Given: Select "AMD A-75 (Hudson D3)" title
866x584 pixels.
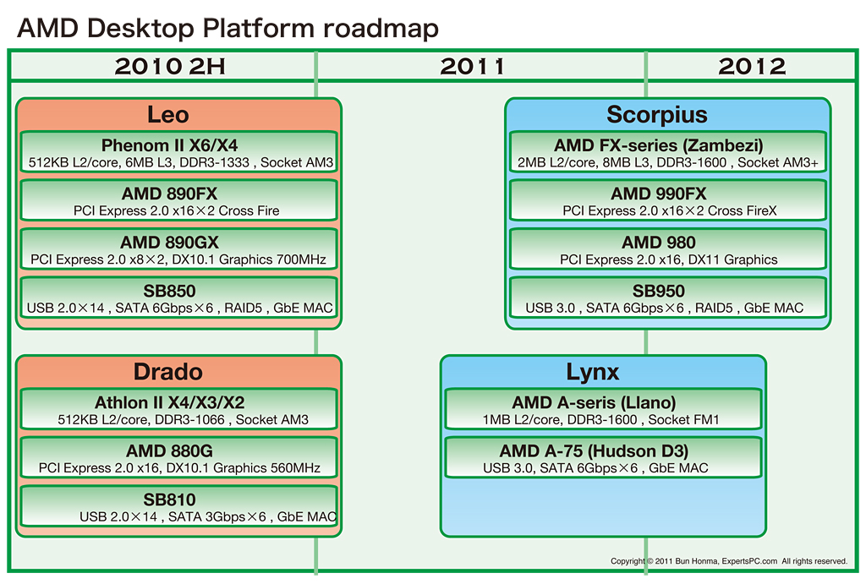Looking at the screenshot, I should [594, 451].
